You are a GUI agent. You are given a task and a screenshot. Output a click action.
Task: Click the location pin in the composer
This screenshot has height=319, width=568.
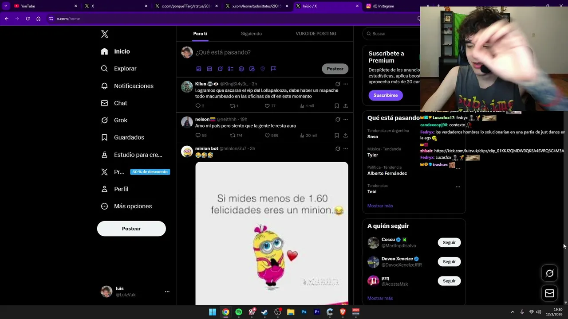point(263,69)
